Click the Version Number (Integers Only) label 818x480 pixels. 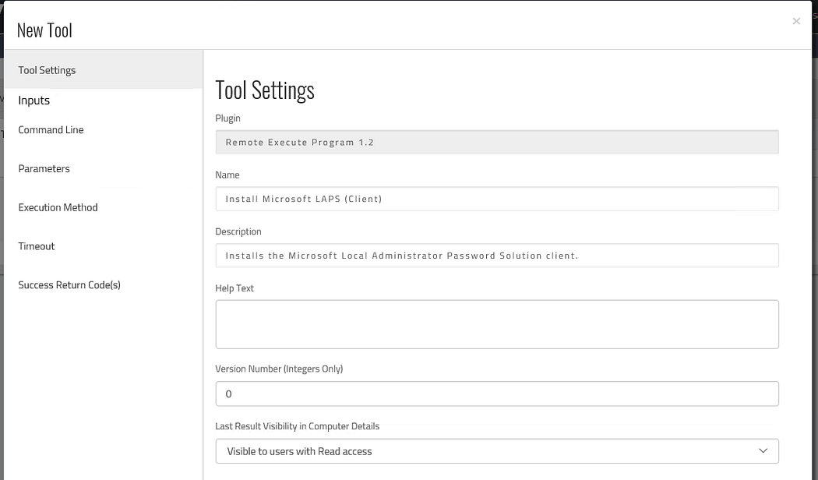[x=279, y=369]
